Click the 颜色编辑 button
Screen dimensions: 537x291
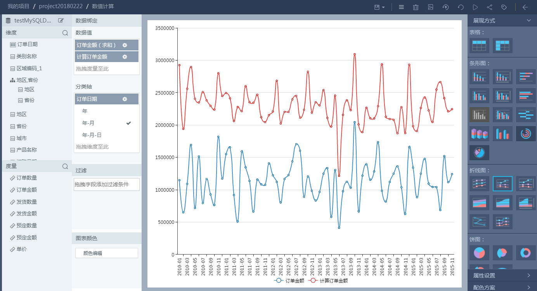[107, 253]
